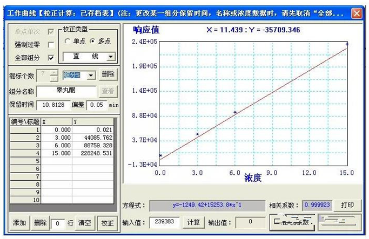
Task: Increase 混标个数 with the up arrow
Action: pos(54,72)
